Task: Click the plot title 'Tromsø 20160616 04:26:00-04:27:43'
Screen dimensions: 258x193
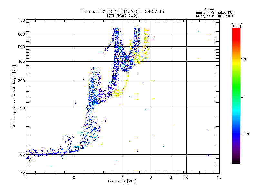Action: pos(122,11)
